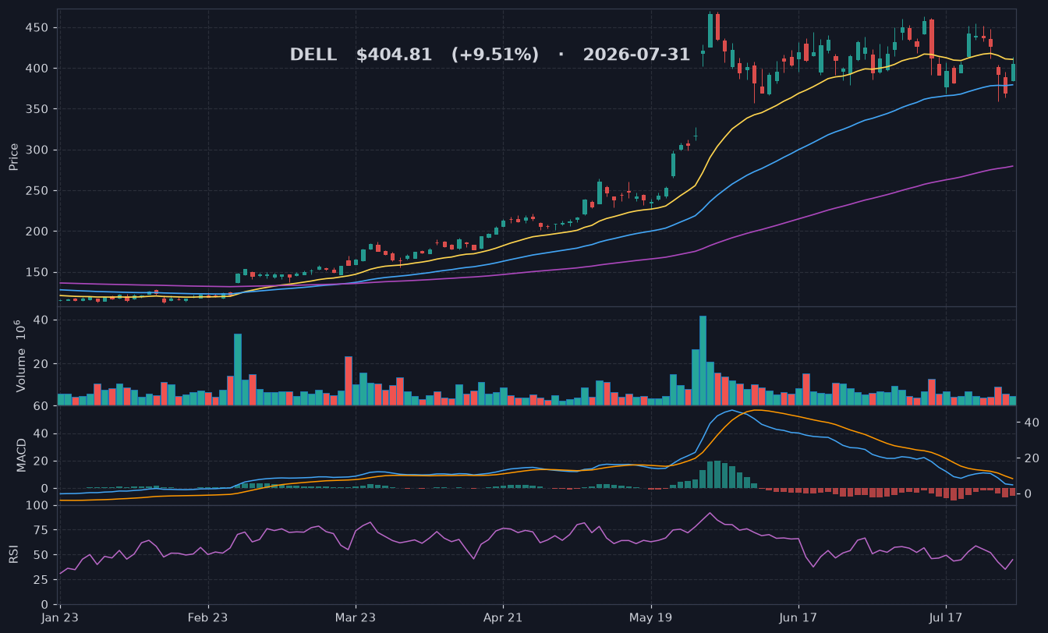Viewport: 1048px width, 633px height.
Task: Click the 250 price axis tick
Action: coord(37,191)
